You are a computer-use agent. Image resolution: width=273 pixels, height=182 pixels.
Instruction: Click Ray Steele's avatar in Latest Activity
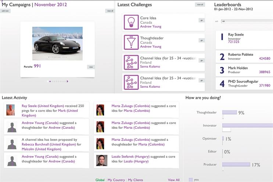click(x=10, y=110)
